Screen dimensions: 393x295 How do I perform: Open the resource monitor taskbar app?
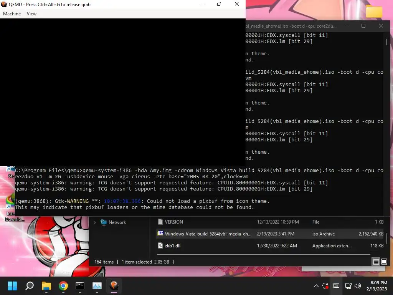97,286
